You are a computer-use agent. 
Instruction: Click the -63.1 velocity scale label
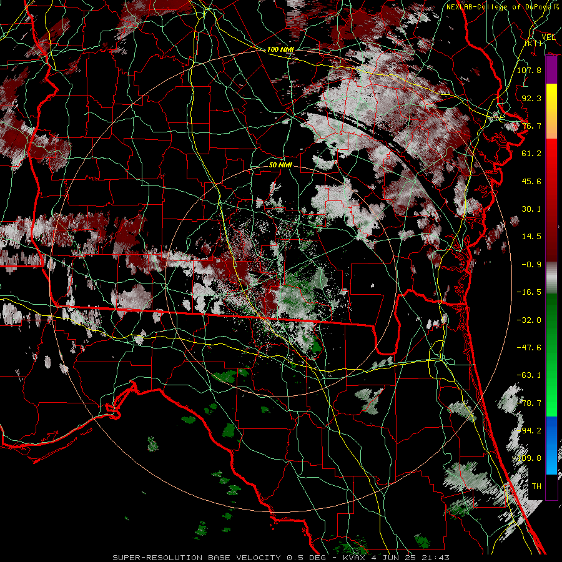529,375
